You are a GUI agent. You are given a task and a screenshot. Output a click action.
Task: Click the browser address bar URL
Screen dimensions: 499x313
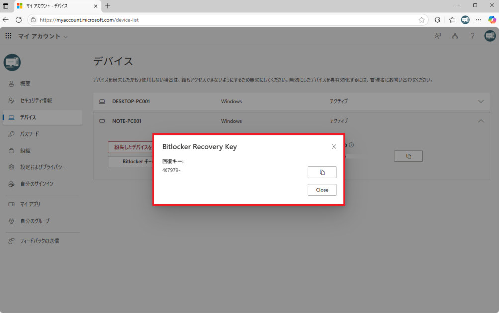89,20
